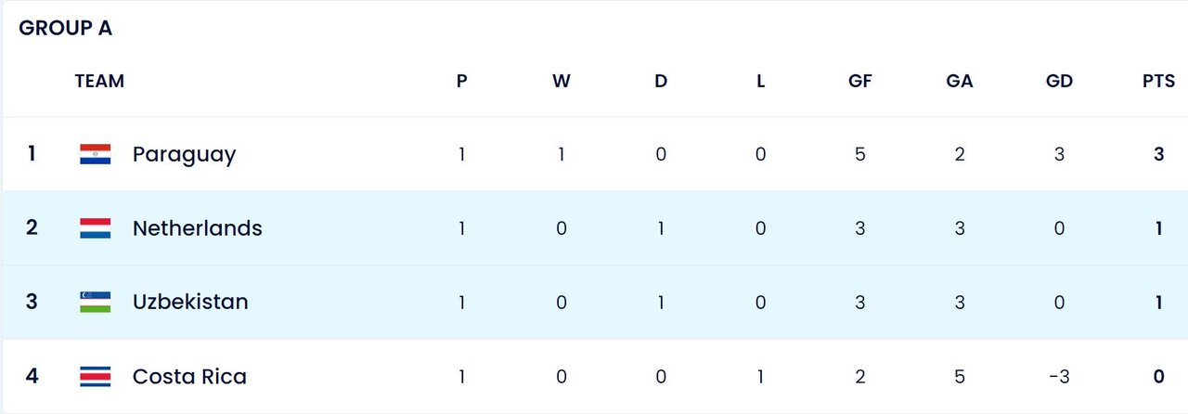Click the Costa Rica flag icon
The width and height of the screenshot is (1188, 414).
click(x=95, y=376)
